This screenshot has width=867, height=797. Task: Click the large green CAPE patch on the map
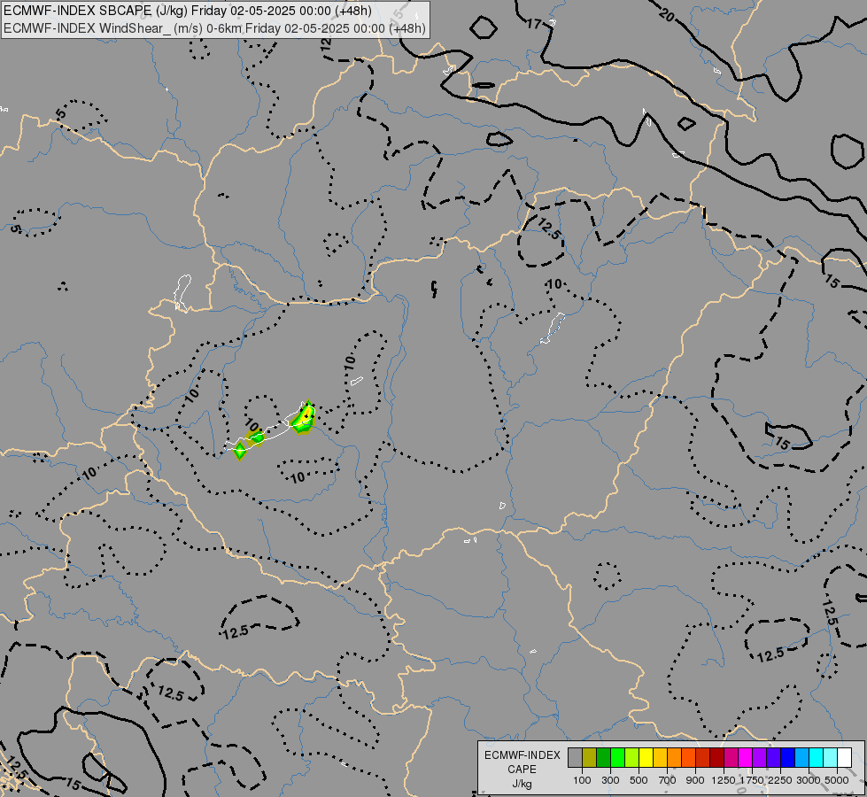pyautogui.click(x=304, y=418)
